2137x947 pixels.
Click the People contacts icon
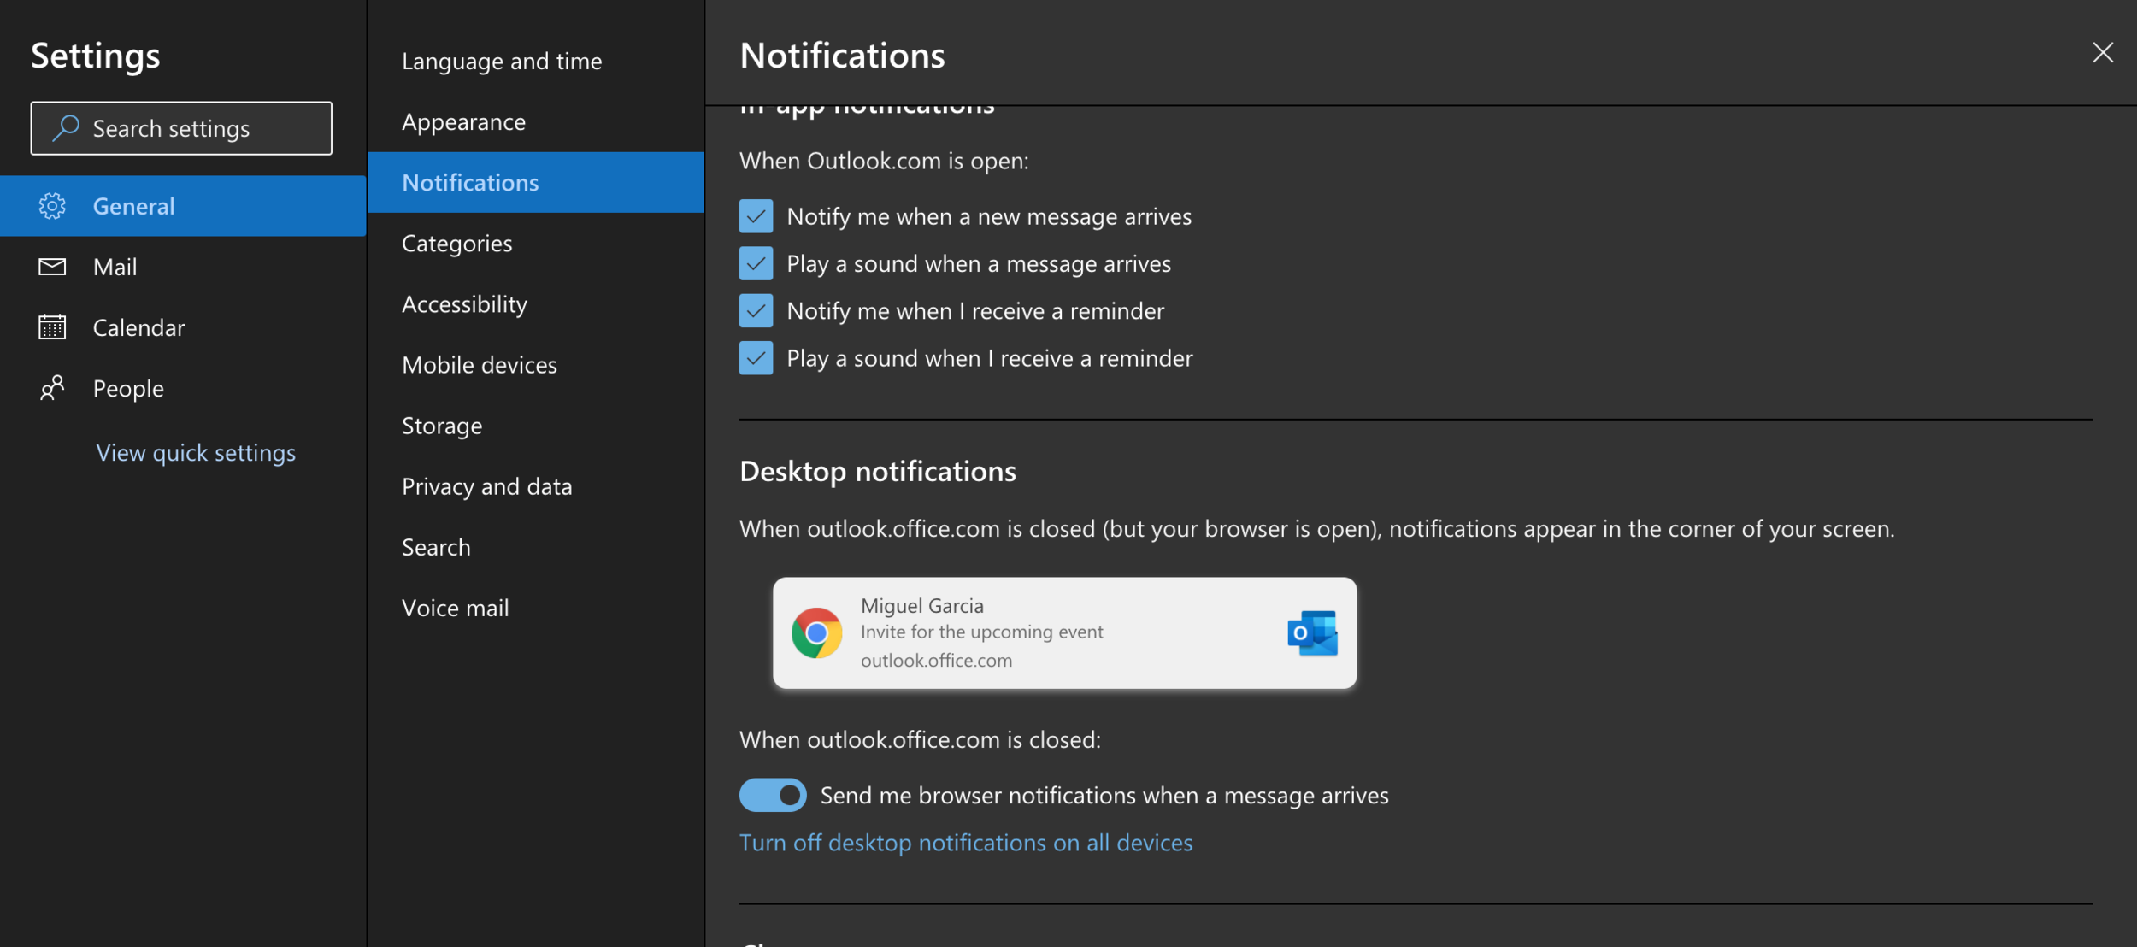[52, 388]
